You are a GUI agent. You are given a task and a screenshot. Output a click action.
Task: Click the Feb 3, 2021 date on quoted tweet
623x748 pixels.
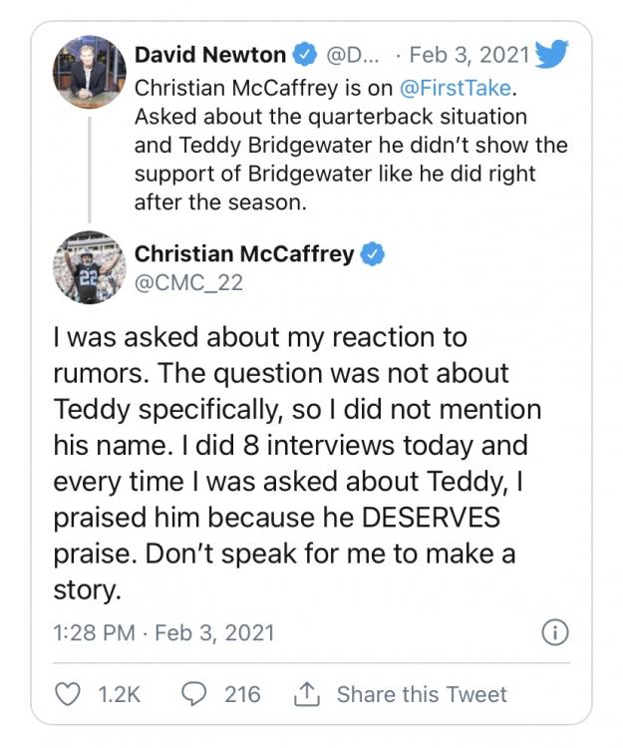coord(470,54)
